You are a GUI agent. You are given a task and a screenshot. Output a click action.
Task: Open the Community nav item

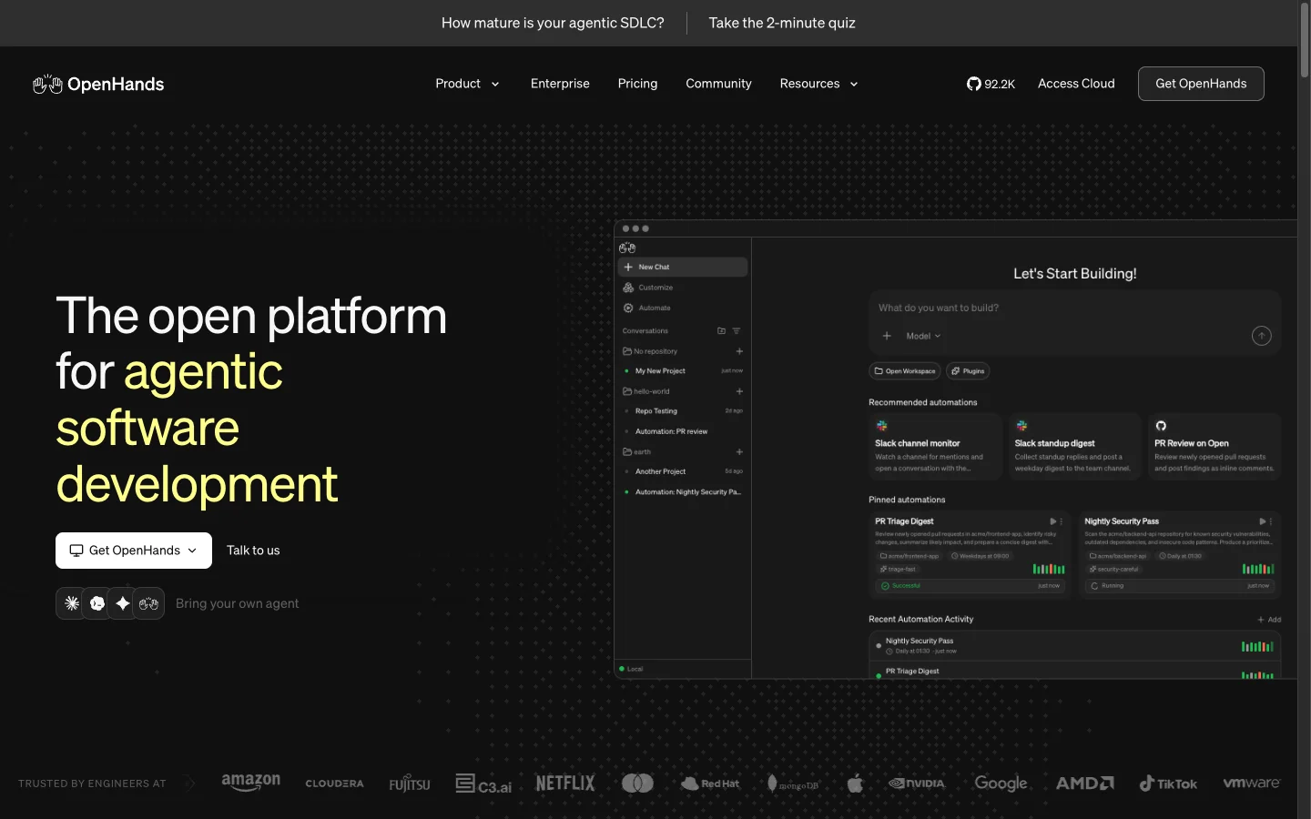(718, 84)
